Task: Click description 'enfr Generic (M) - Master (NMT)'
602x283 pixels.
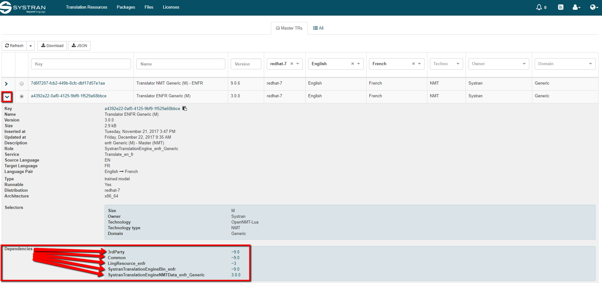Action: point(134,143)
